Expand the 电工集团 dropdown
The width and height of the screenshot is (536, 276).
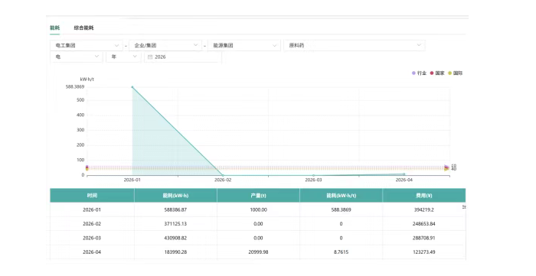pos(87,45)
